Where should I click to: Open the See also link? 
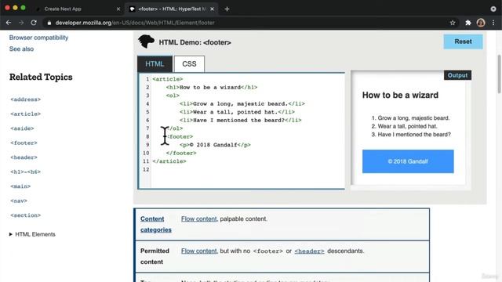pyautogui.click(x=21, y=49)
